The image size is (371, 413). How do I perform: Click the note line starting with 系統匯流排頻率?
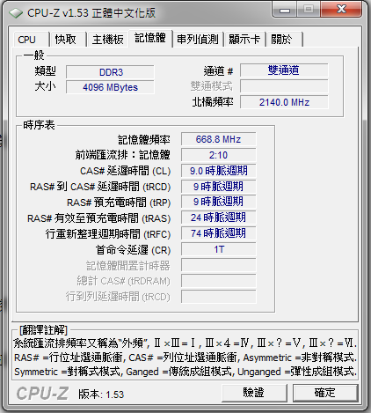[185, 343]
